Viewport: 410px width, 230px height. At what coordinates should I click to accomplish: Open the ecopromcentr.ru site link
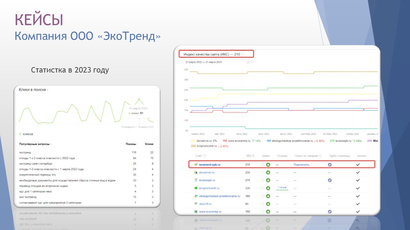209,188
